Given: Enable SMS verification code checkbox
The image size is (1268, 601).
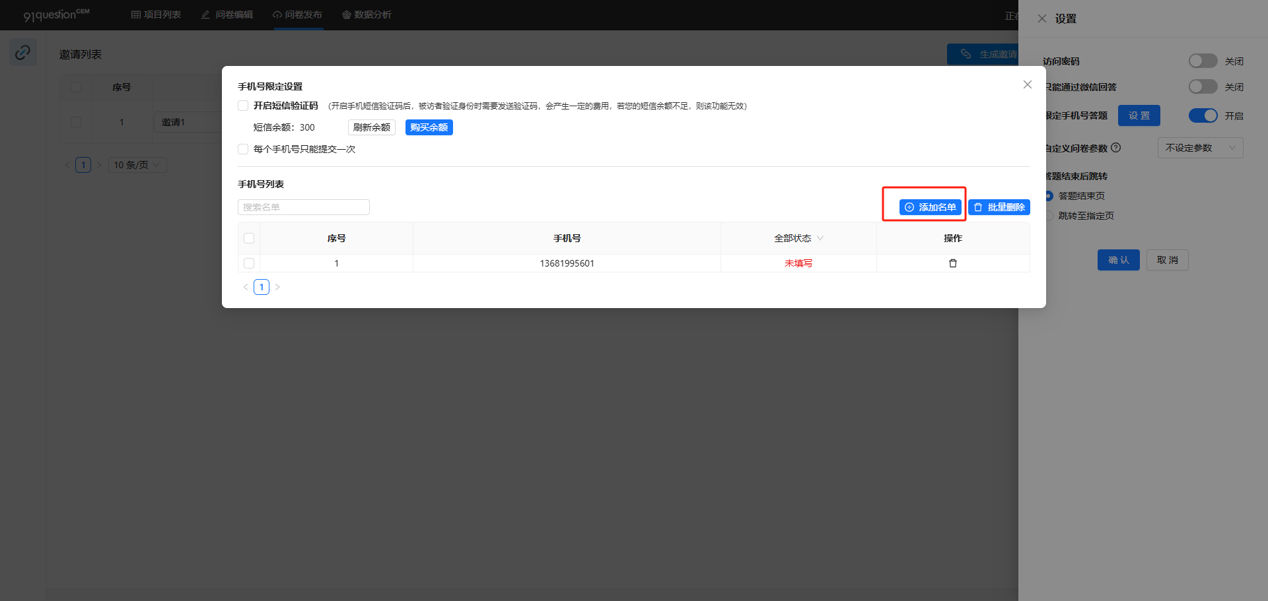Looking at the screenshot, I should pyautogui.click(x=243, y=106).
